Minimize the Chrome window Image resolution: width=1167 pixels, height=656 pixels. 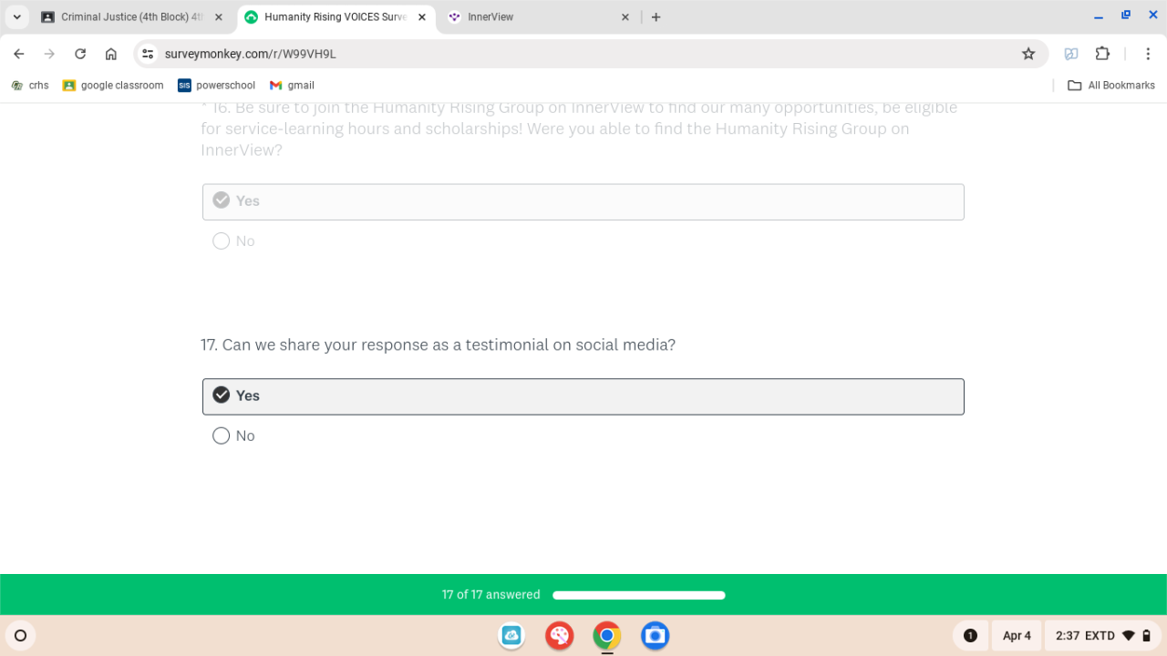click(x=1099, y=15)
